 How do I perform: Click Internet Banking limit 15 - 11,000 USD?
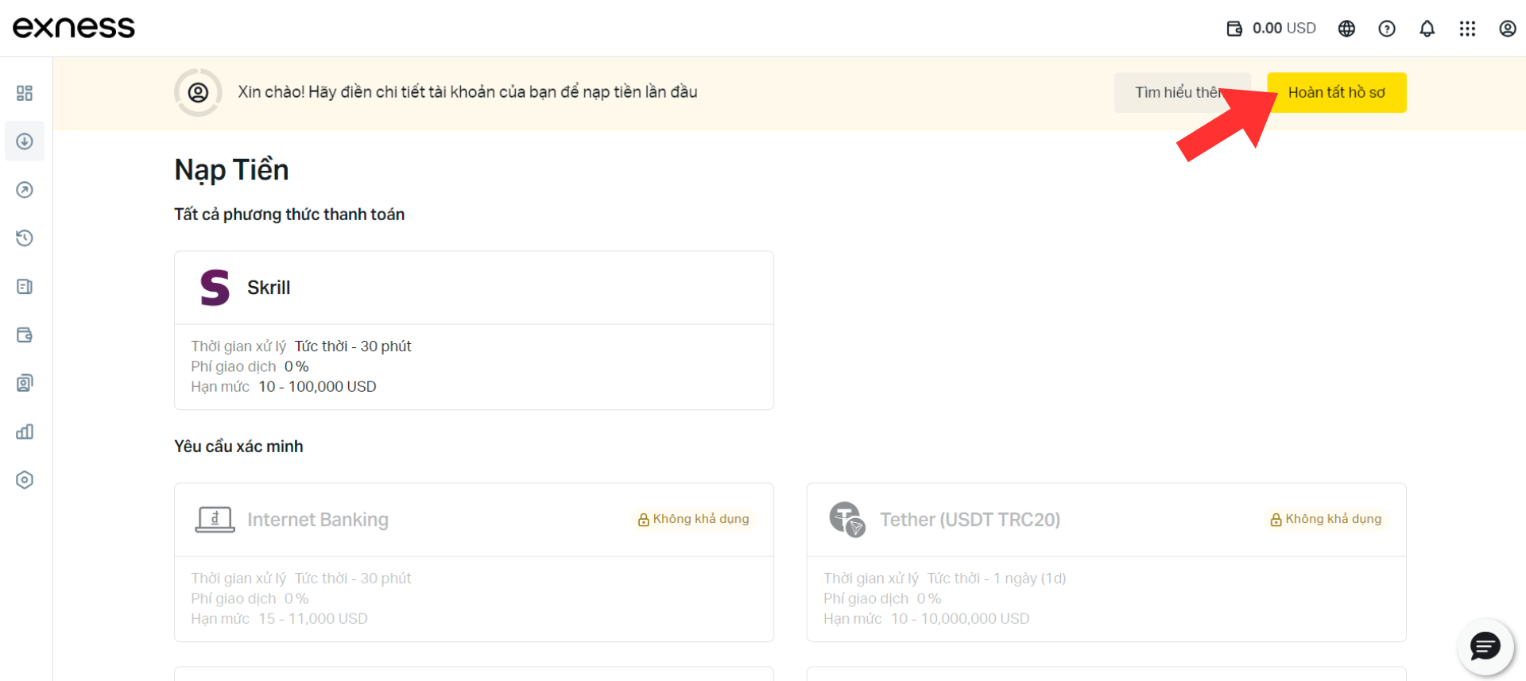[x=313, y=619]
